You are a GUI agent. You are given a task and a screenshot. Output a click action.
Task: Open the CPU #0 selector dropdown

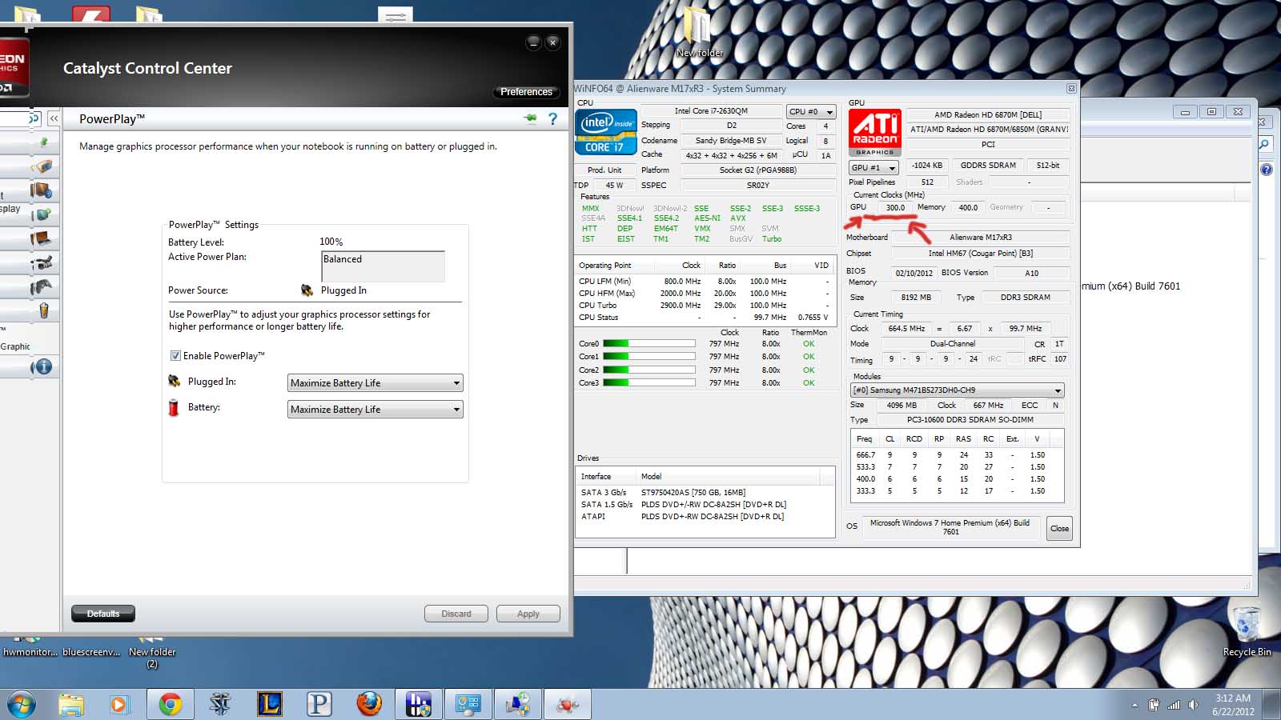(811, 112)
